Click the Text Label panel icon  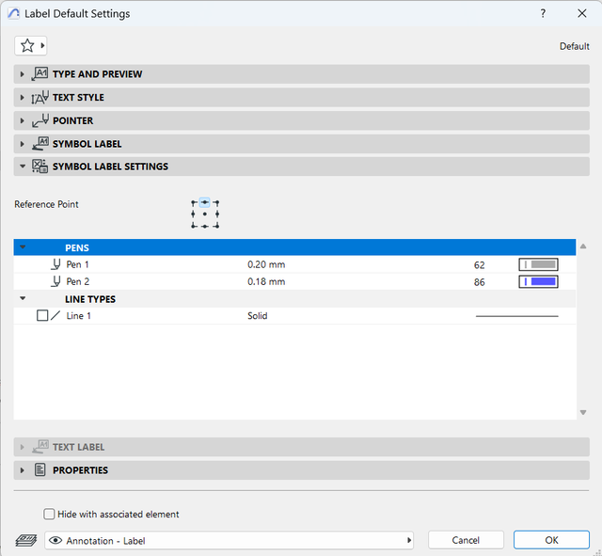[x=40, y=447]
